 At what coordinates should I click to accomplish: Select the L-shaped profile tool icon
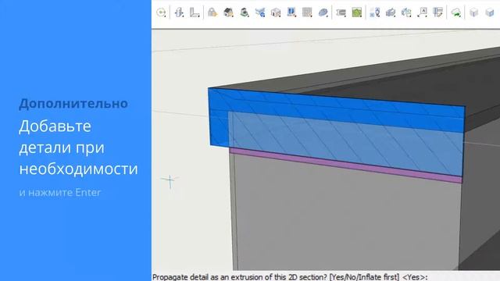point(195,12)
